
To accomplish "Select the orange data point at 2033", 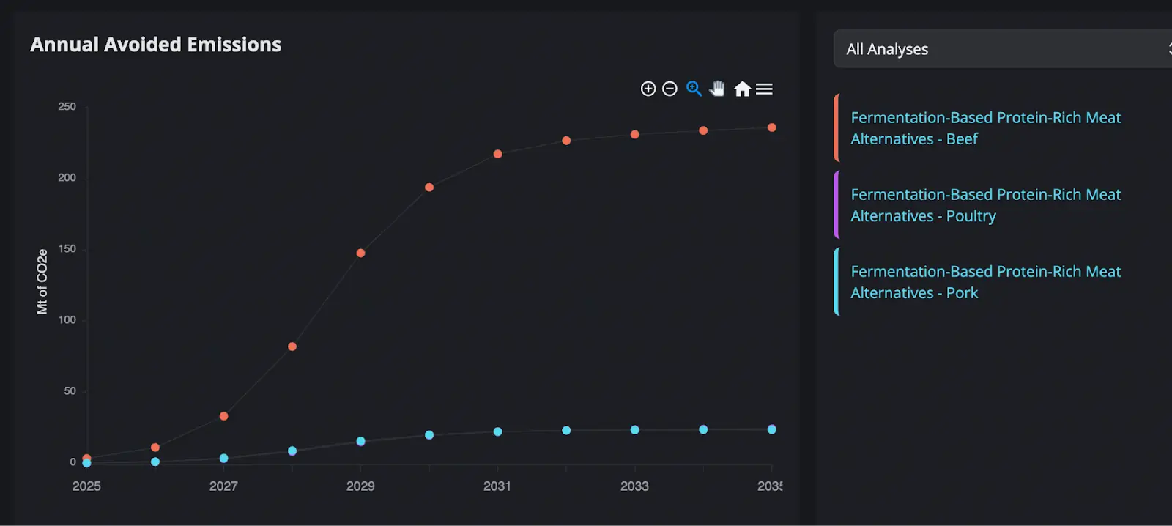I will [634, 134].
